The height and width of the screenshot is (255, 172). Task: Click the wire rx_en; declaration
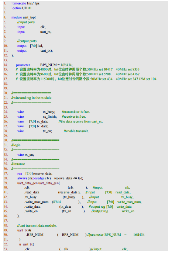pyautogui.click(x=25, y=155)
